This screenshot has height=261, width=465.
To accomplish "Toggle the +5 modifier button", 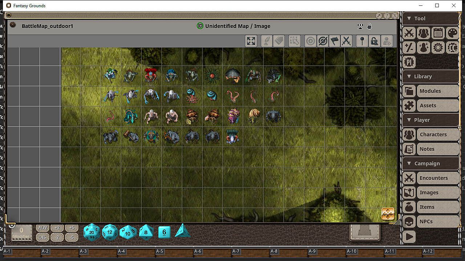I will pos(72,228).
